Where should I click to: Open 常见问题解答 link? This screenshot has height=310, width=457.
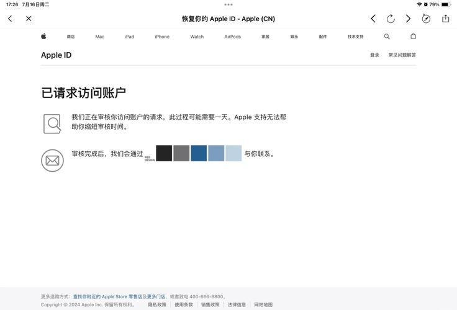tap(402, 55)
